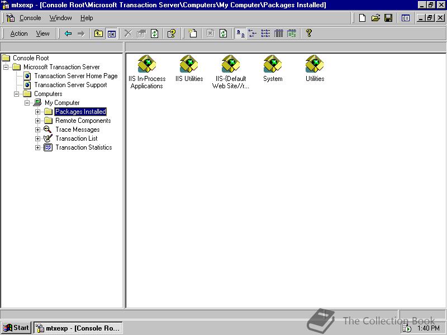The height and width of the screenshot is (335, 447).
Task: Go up one level in tree
Action: [x=98, y=33]
